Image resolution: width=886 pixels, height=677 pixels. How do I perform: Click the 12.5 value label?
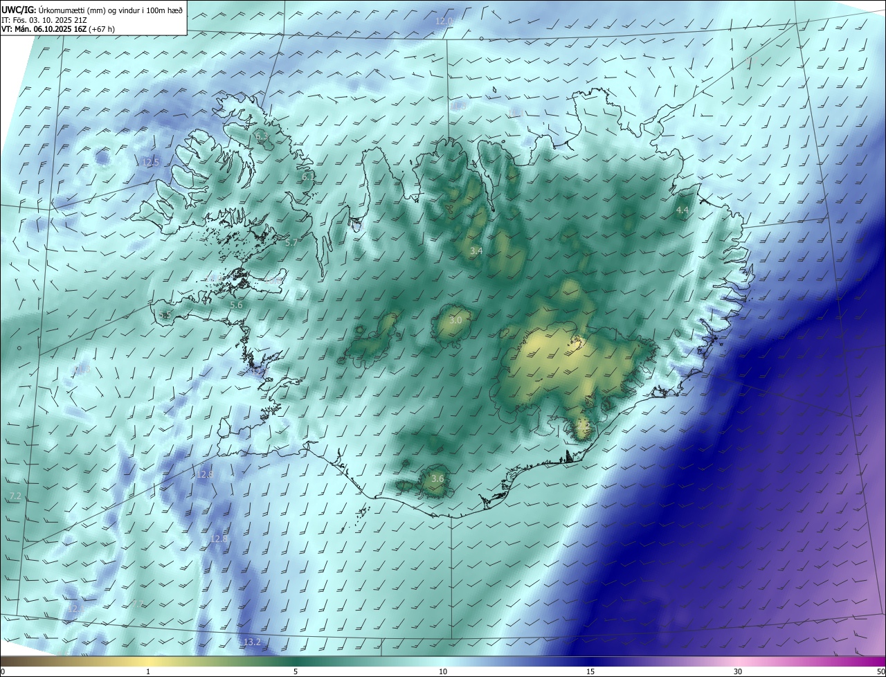[x=150, y=162]
